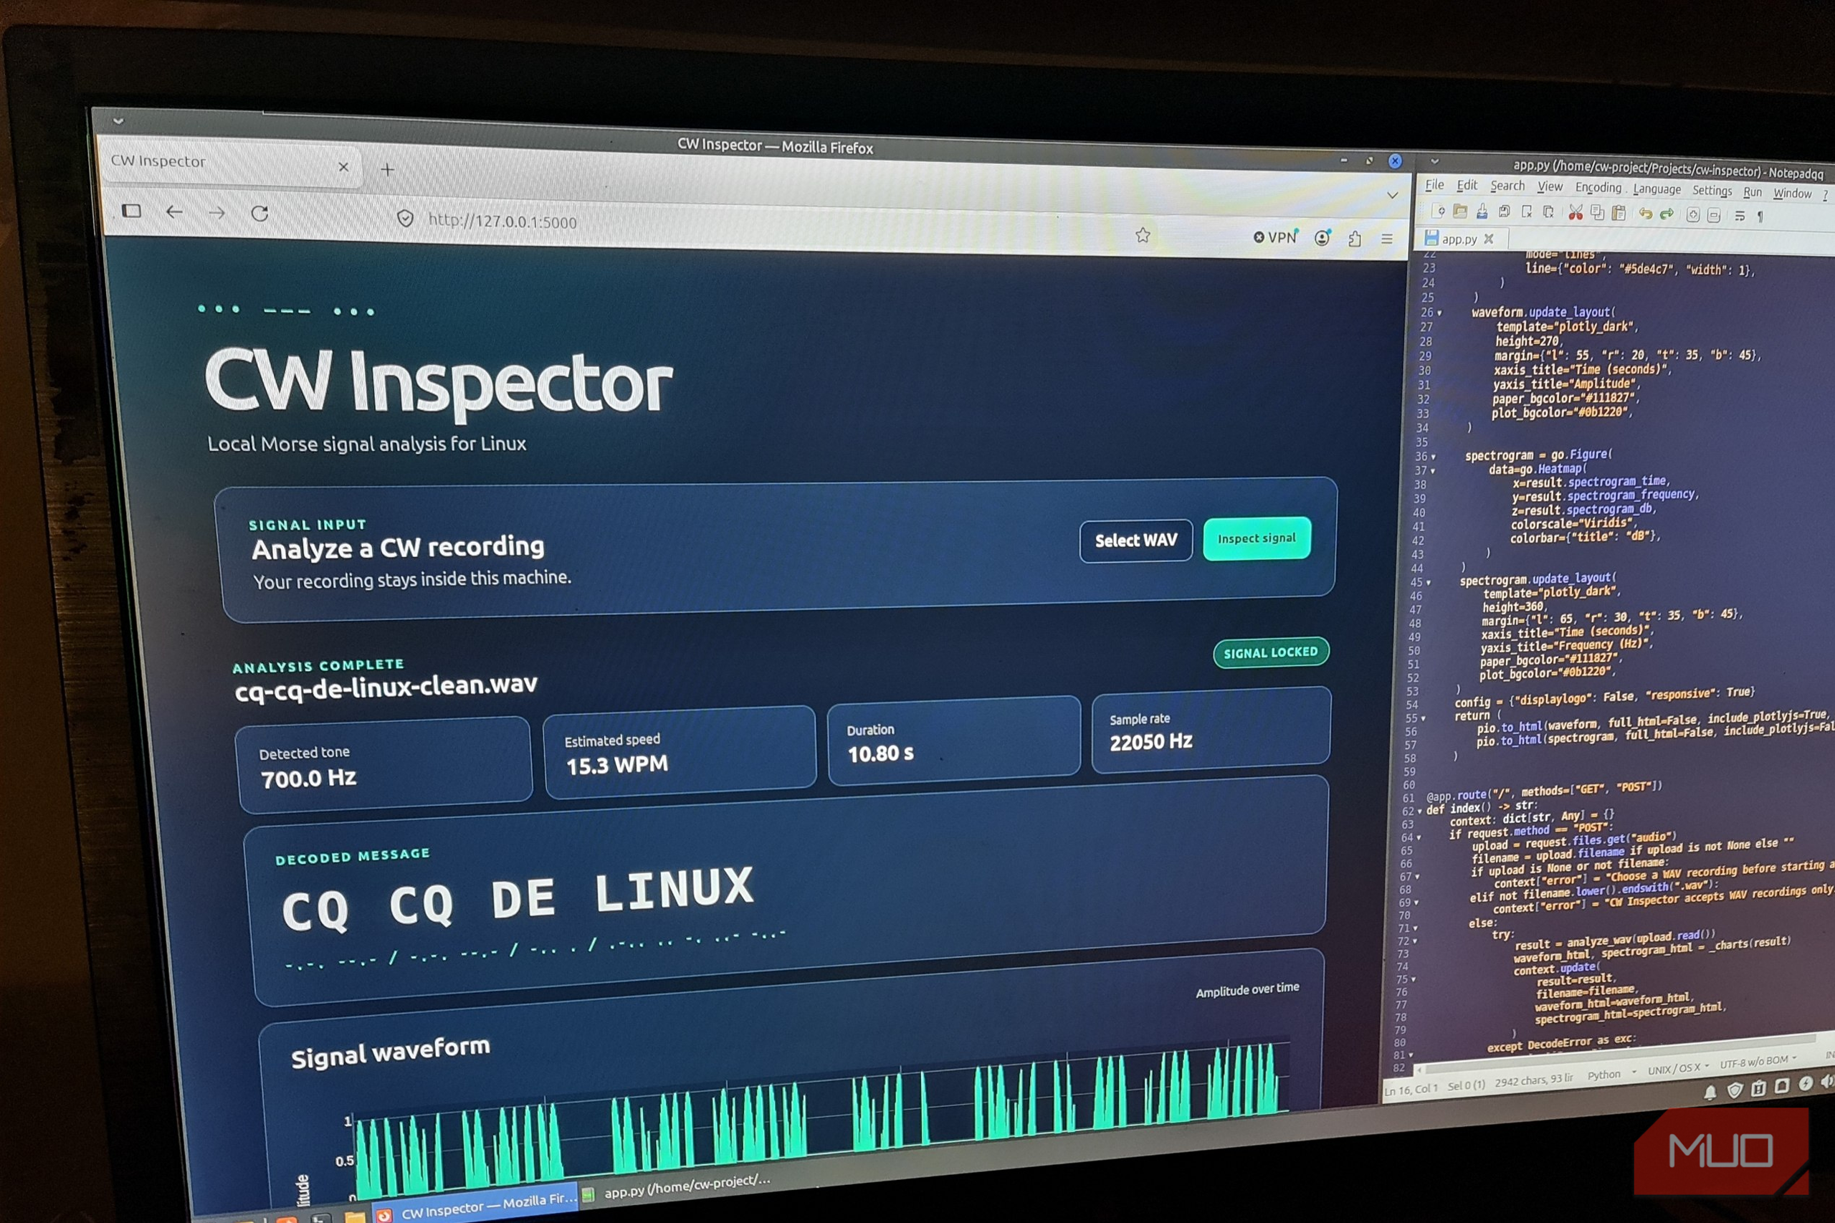
Task: Toggle word wrap in Notepadqq toolbar
Action: pos(1740,216)
